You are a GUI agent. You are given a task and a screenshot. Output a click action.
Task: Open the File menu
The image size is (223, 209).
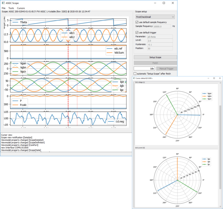coord(4,8)
